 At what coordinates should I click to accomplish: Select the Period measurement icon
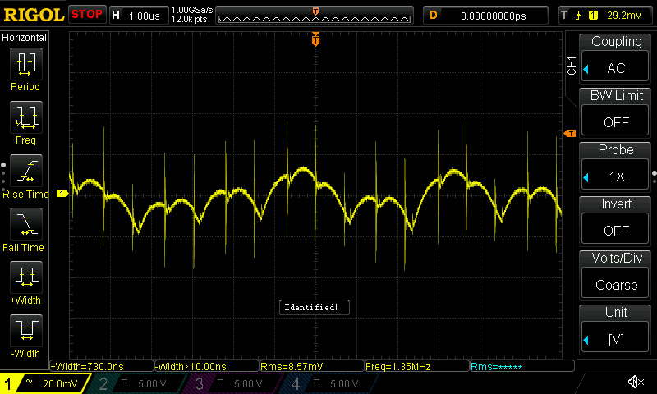pos(25,66)
